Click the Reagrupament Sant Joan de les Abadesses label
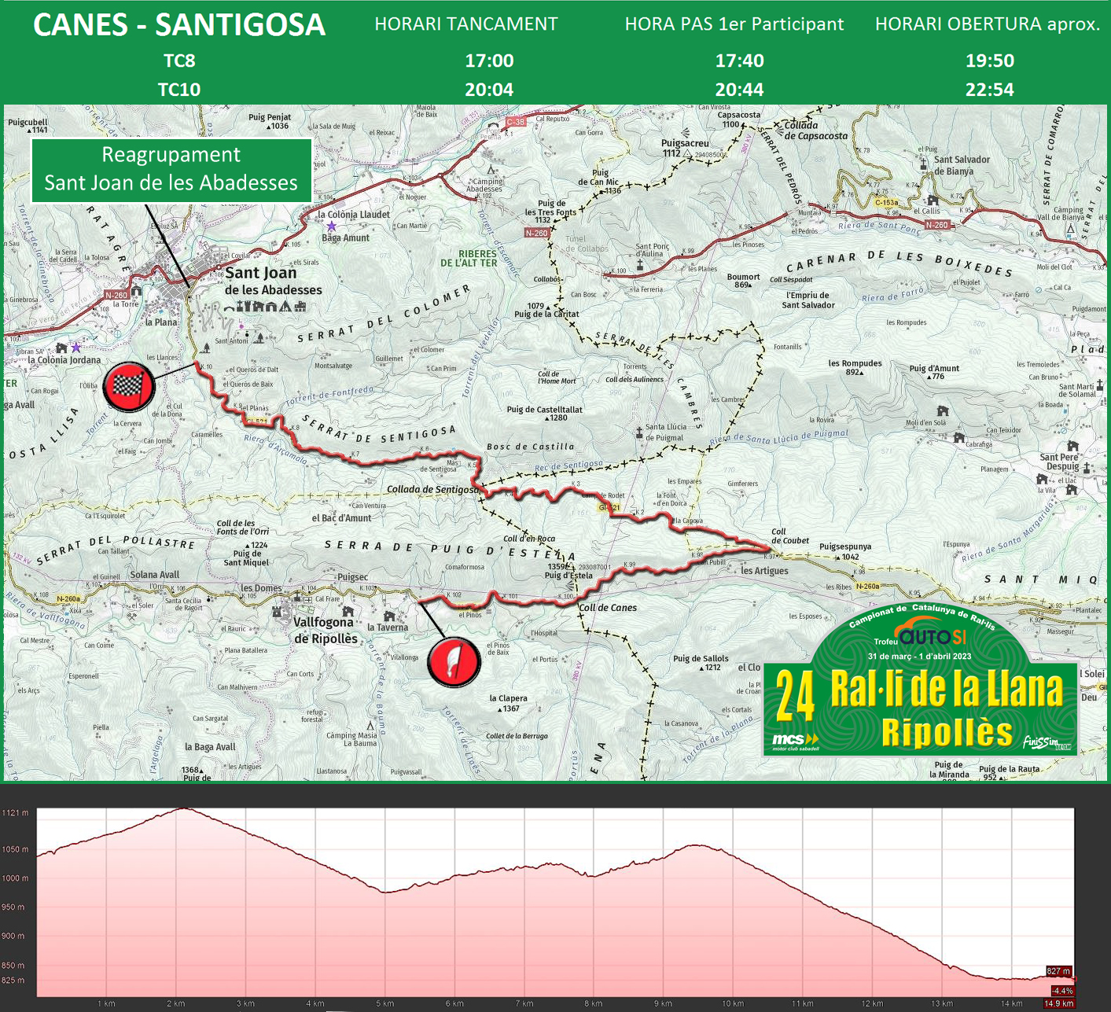 (171, 169)
